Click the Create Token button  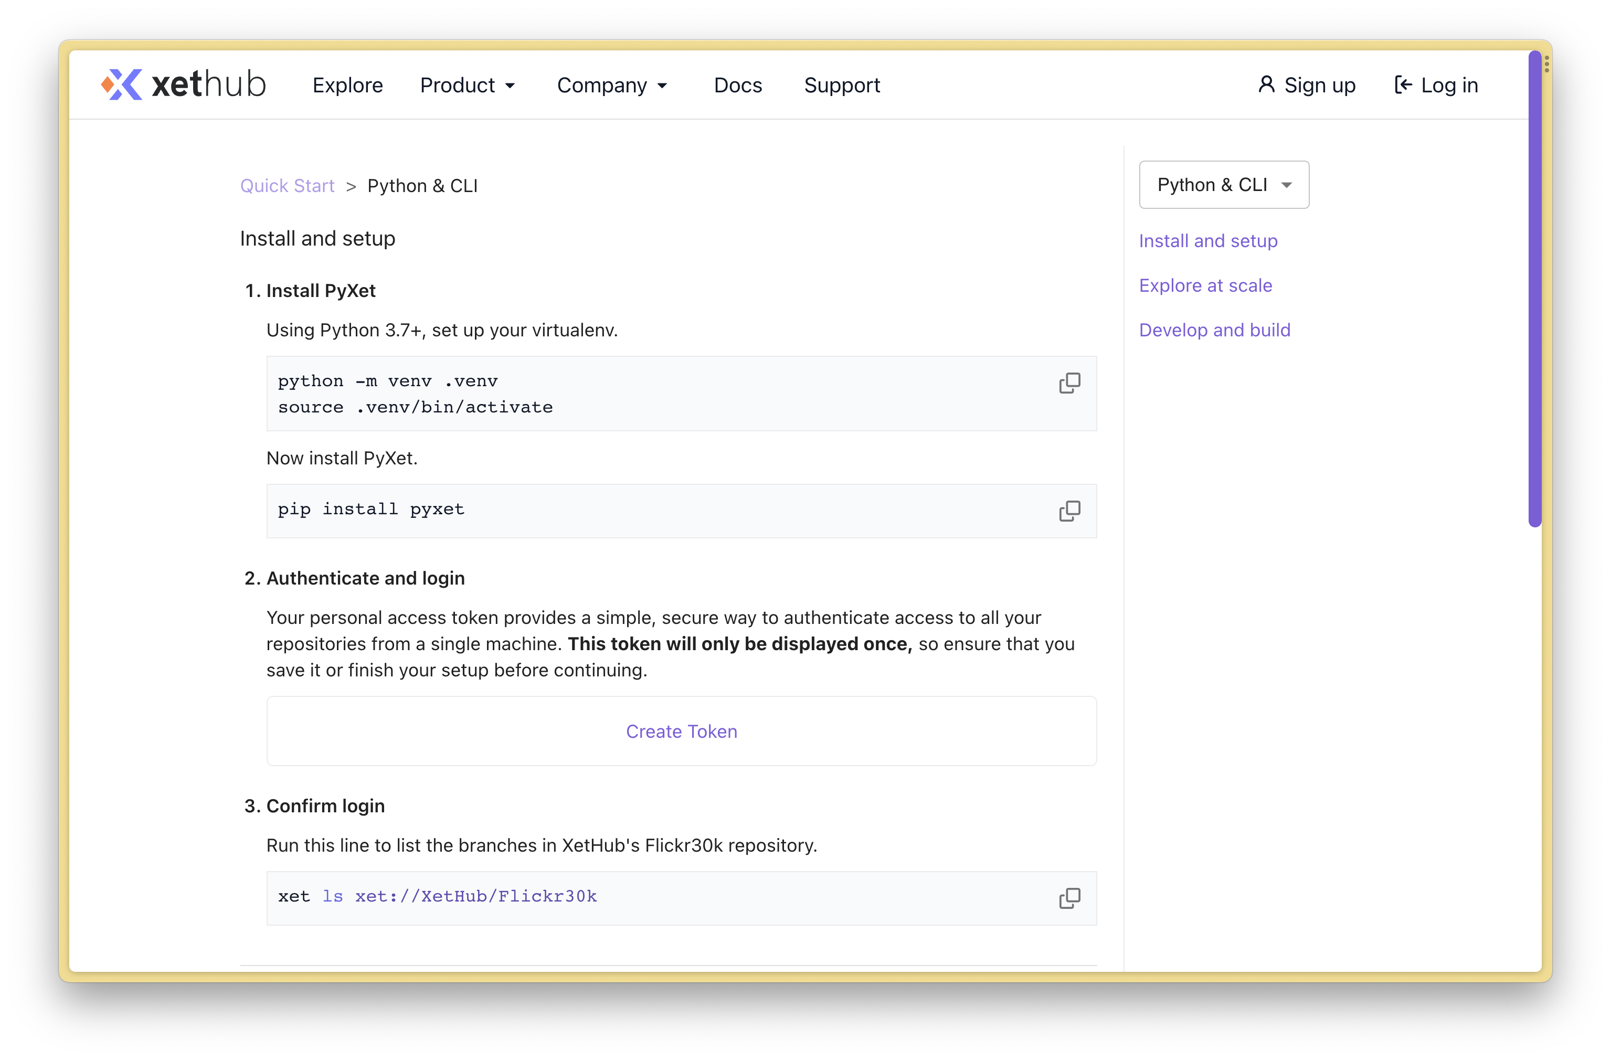coord(681,731)
